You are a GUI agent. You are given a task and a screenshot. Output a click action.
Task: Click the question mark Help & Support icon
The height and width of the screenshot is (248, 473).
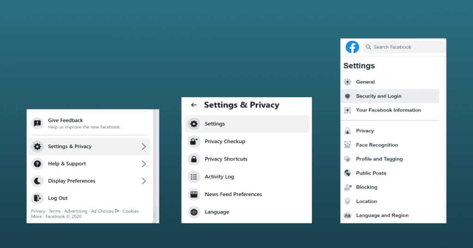pos(37,164)
